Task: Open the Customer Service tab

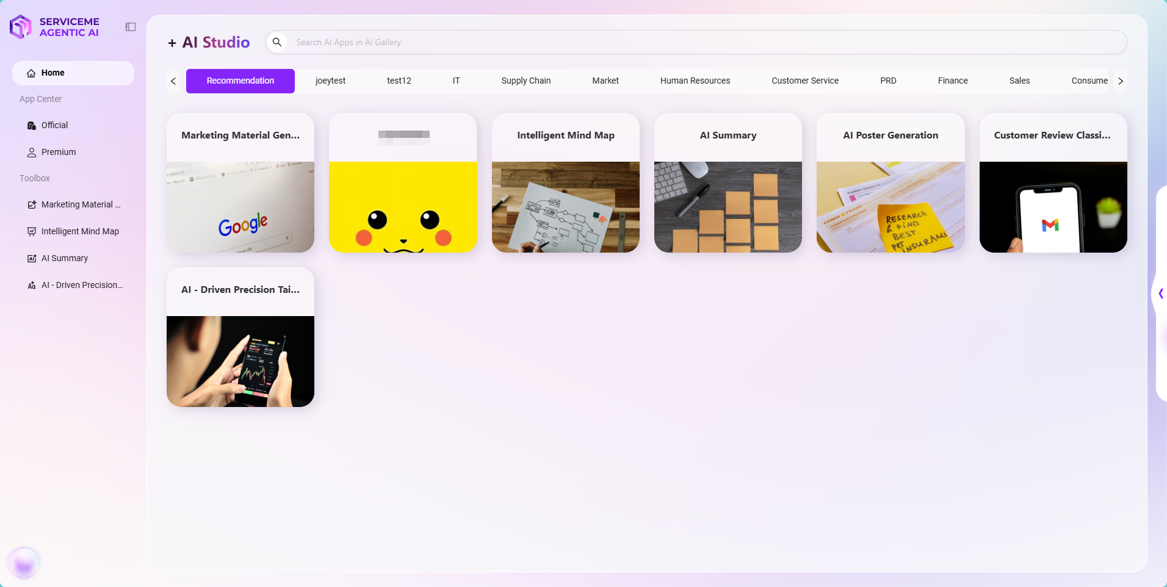Action: (x=805, y=81)
